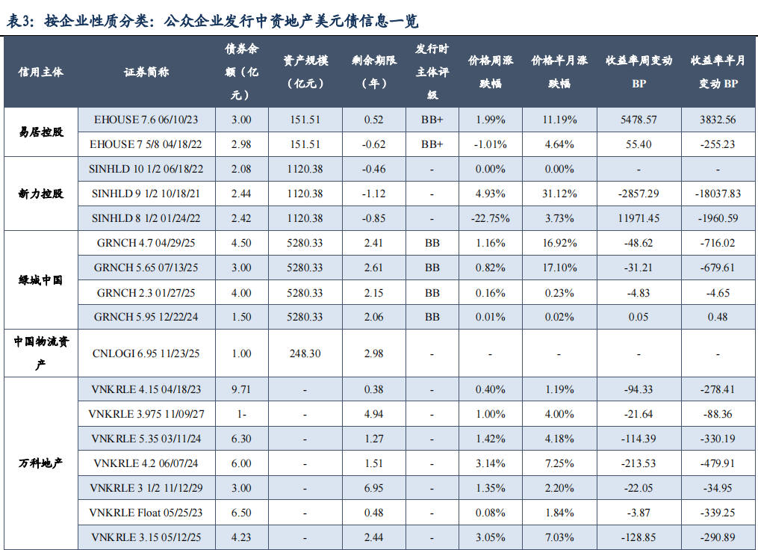Click the 4.94 remaining term cell

(x=373, y=414)
